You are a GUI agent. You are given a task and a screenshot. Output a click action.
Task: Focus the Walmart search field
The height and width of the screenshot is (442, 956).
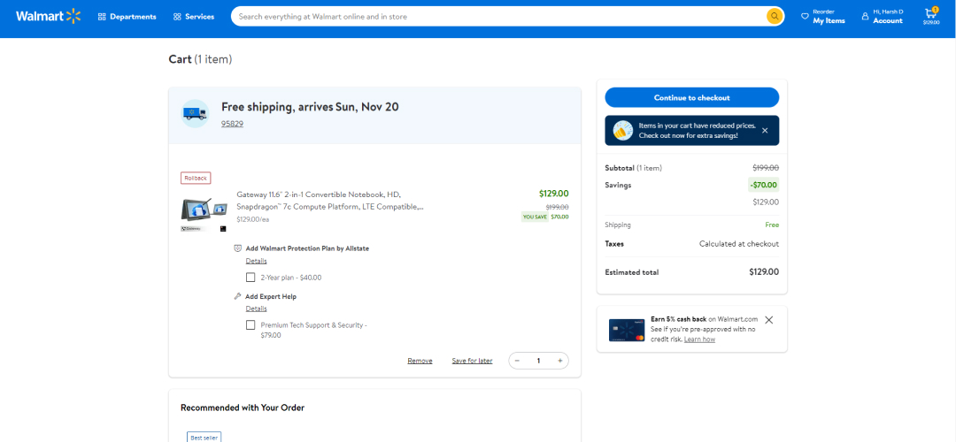coord(498,17)
